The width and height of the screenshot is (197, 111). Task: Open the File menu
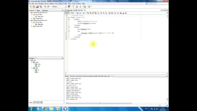click(30, 4)
